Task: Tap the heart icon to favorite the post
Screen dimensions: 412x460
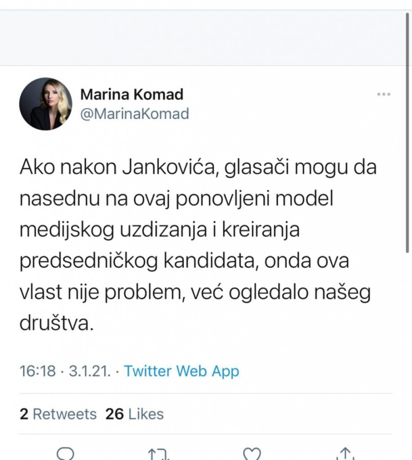Action: [253, 455]
